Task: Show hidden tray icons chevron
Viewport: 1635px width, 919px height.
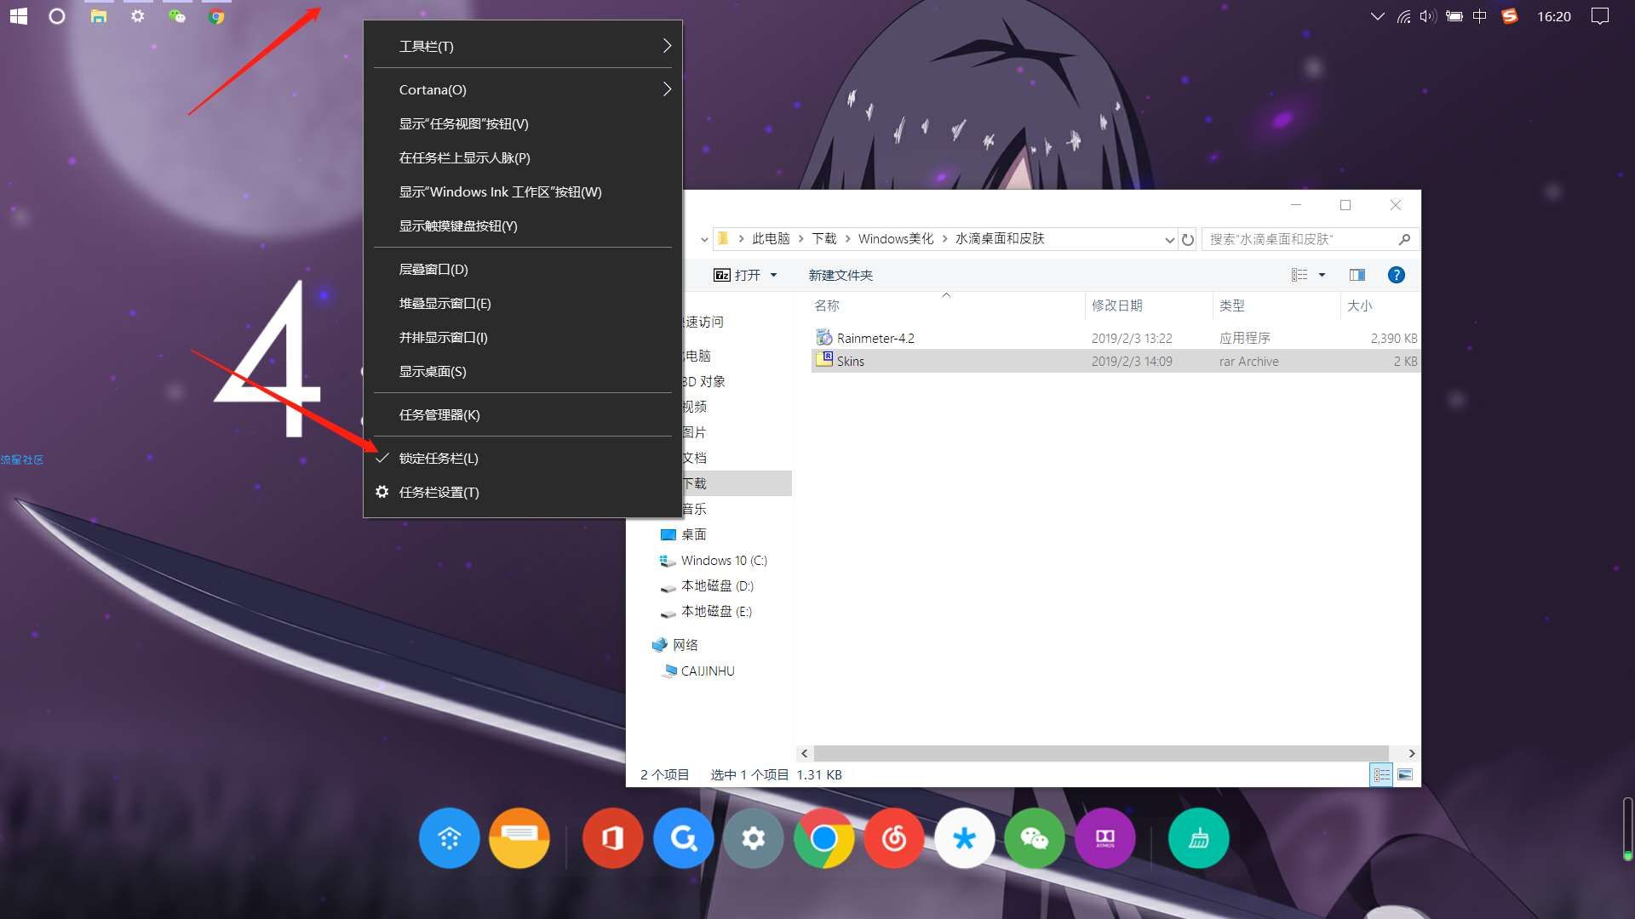Action: (1377, 16)
